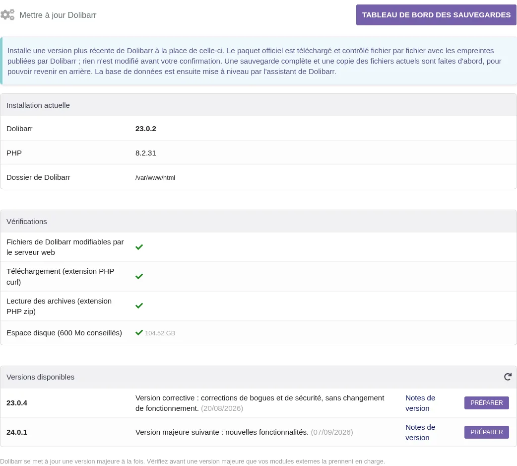Click the available version number 23.0.4
Screen dimensions: 517x466
pos(17,403)
